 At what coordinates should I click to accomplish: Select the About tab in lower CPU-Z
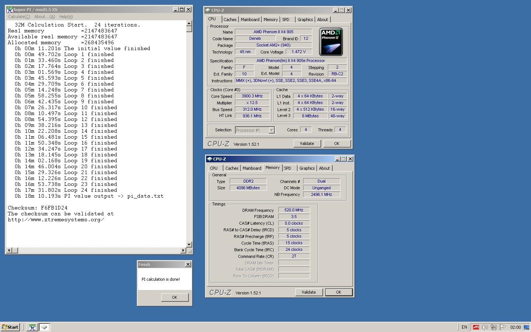324,168
